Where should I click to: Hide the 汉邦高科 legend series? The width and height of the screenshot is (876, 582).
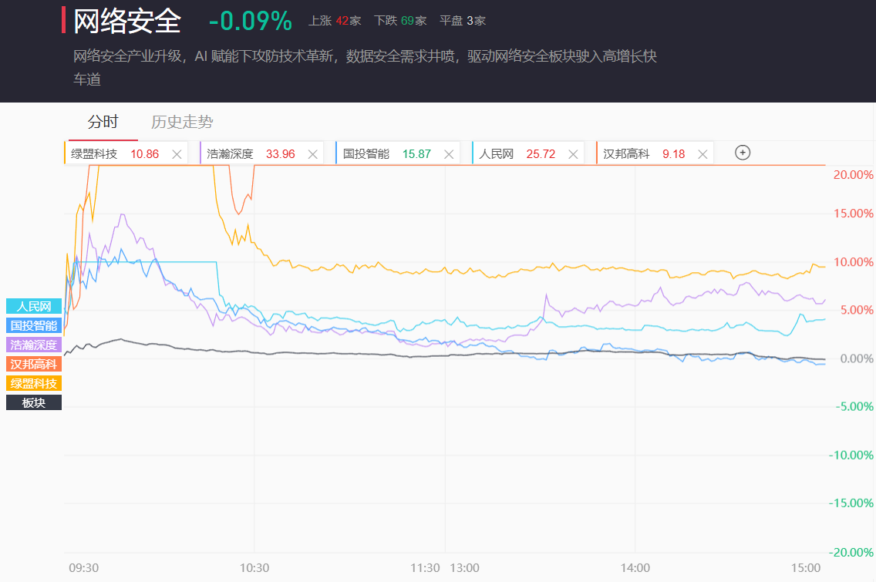tap(34, 364)
